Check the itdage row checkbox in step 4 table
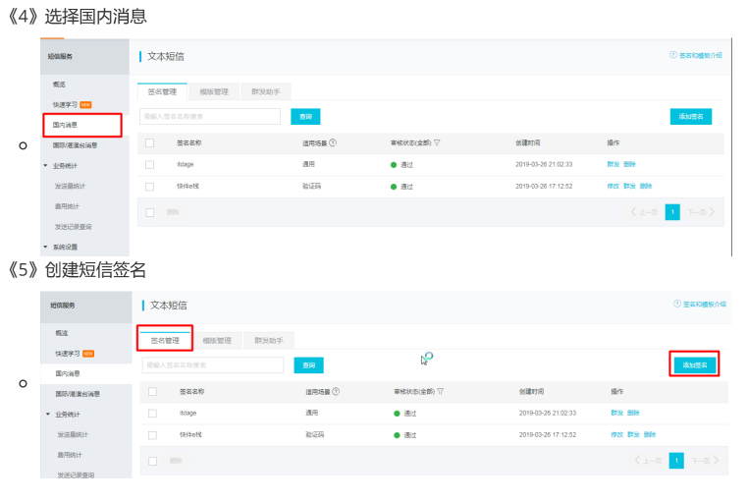Screen dimensions: 748x502 click(150, 165)
